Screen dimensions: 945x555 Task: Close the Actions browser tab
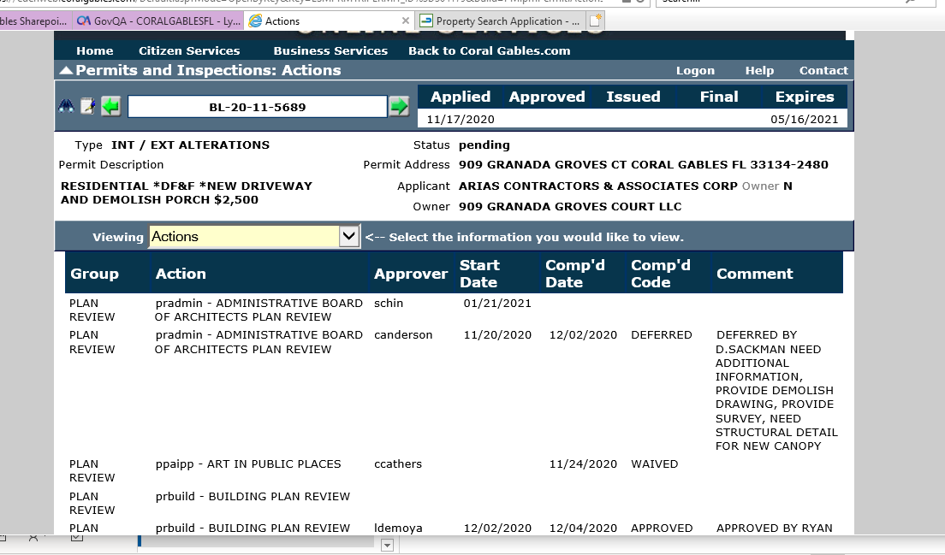click(x=405, y=21)
